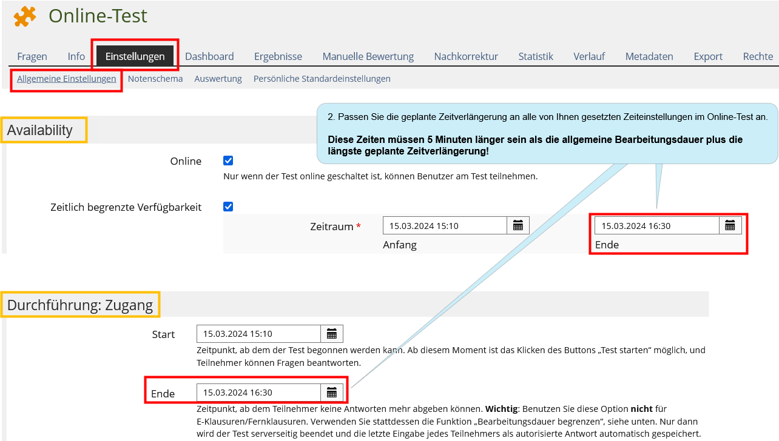Toggle Zeitlich begrenzte Verfügbarkeit checkbox

click(x=228, y=207)
